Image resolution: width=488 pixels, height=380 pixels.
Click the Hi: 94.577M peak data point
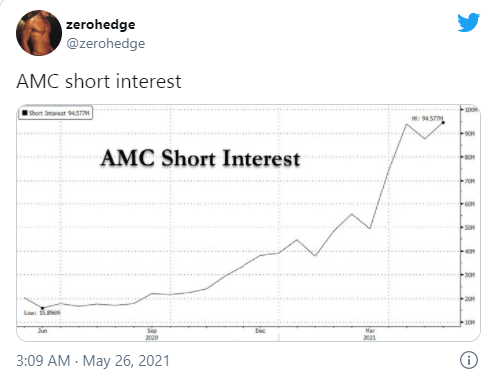[443, 123]
